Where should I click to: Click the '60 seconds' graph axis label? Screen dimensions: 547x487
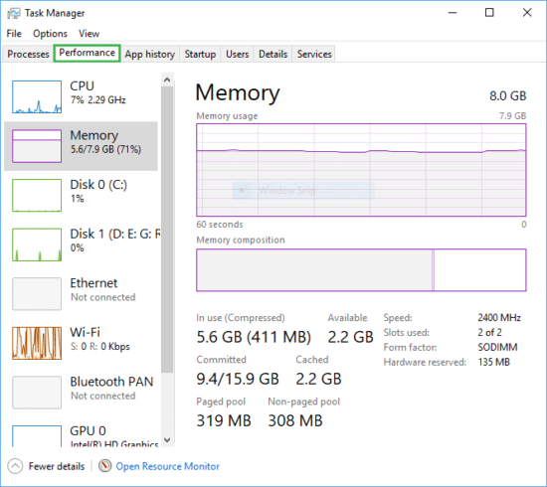[220, 225]
